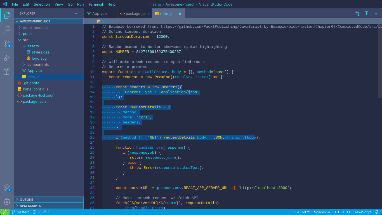Click apiCall function name on line 10
The height and width of the screenshot is (215, 382).
pyautogui.click(x=146, y=72)
